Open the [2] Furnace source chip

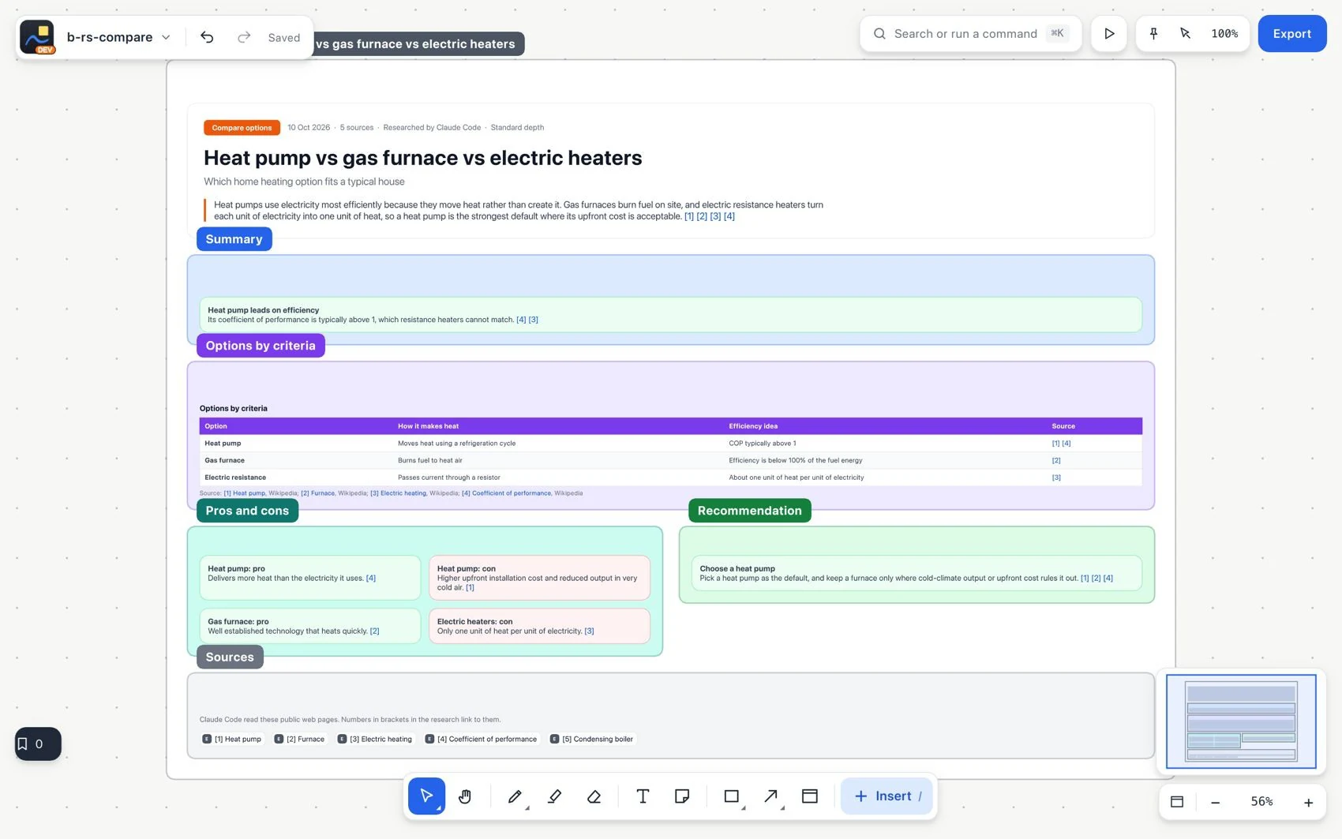point(299,740)
